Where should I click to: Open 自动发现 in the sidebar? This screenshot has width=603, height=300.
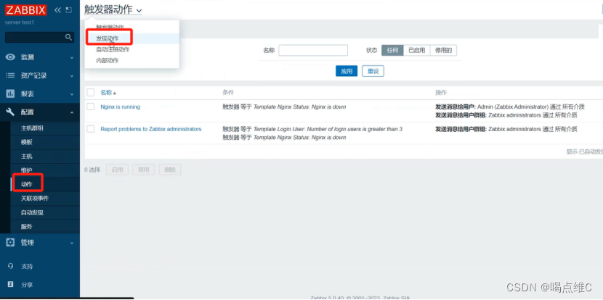(32, 212)
